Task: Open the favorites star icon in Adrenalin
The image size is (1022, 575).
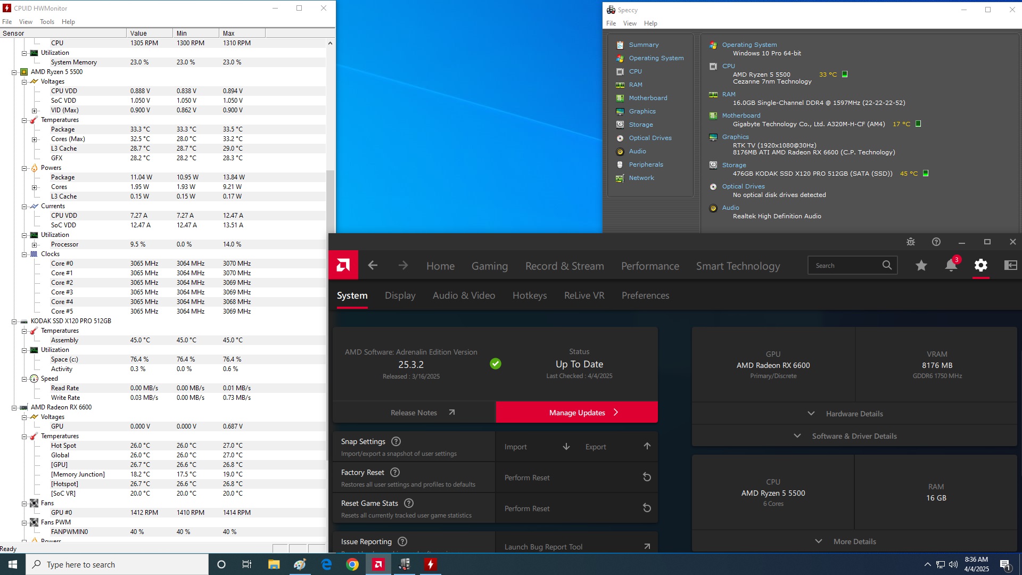Action: point(921,265)
